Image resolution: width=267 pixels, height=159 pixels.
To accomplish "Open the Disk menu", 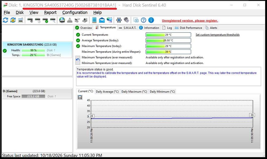I will [x=19, y=13].
